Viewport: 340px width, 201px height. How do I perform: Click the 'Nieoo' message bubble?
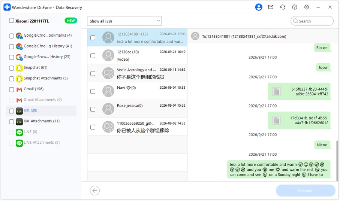322,145
